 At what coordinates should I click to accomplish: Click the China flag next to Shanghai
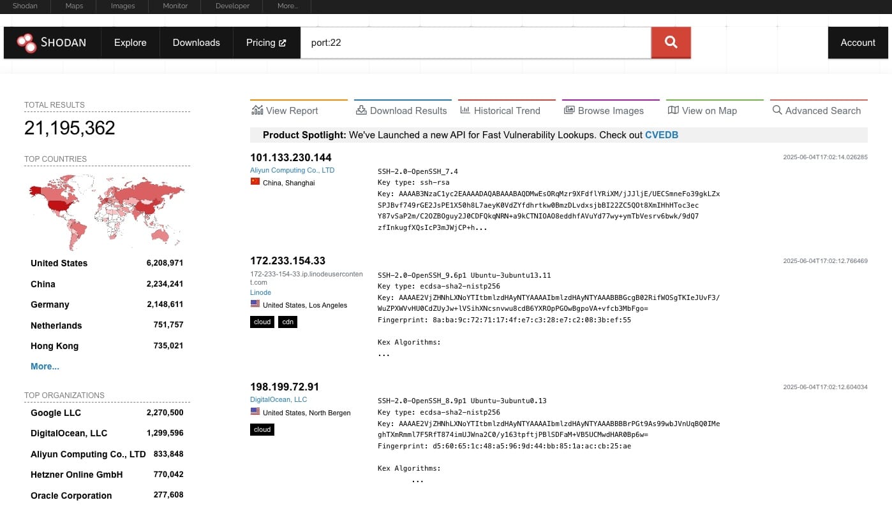(x=255, y=182)
